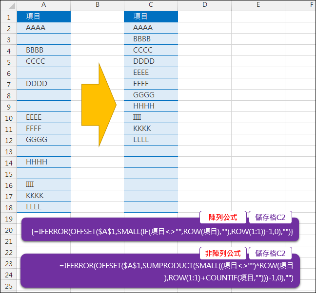Select column A header

(44, 5)
